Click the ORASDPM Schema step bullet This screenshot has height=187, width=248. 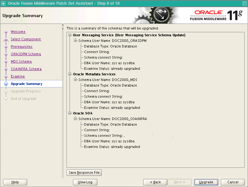(x=6, y=54)
